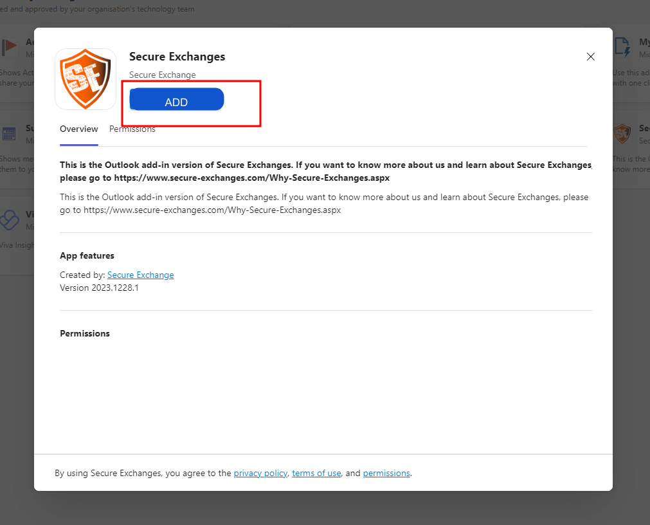Click the blue ADD button
Screen dimensions: 650x525
pyautogui.click(x=177, y=100)
